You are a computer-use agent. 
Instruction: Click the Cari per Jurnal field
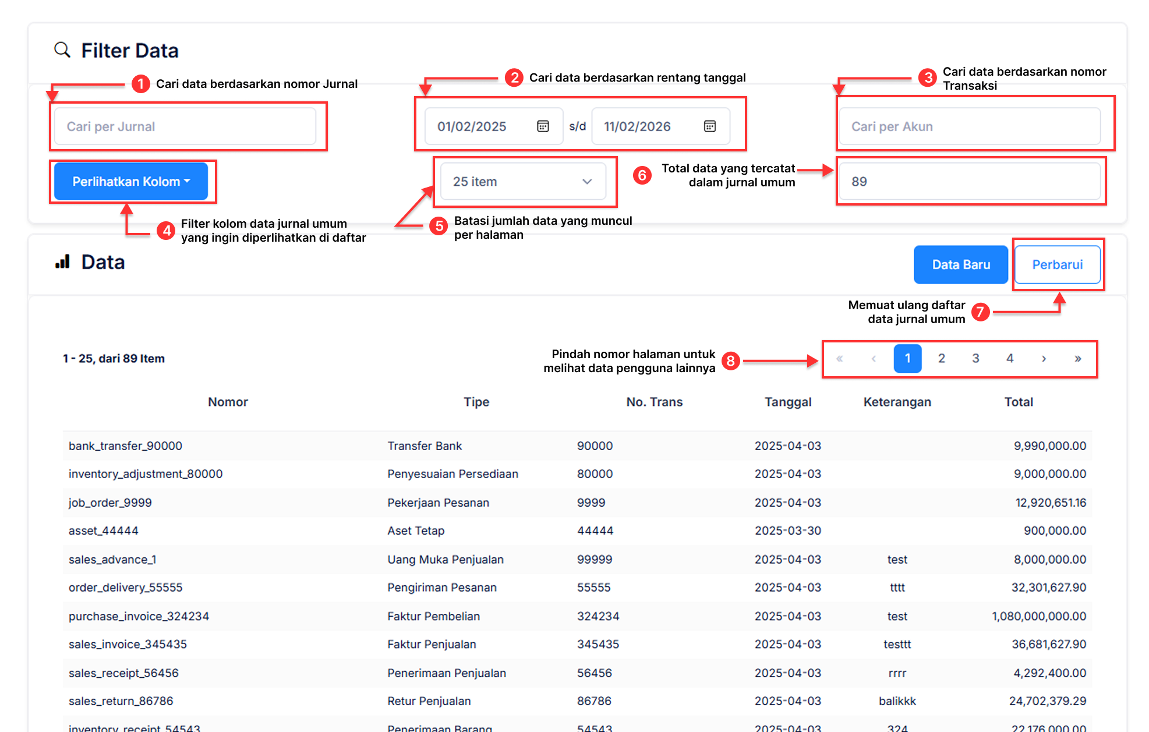coord(185,126)
